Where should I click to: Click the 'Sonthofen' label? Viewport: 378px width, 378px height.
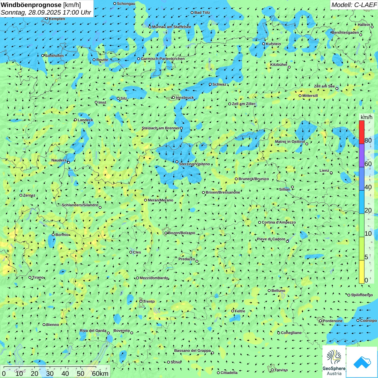pyautogui.click(x=54, y=56)
